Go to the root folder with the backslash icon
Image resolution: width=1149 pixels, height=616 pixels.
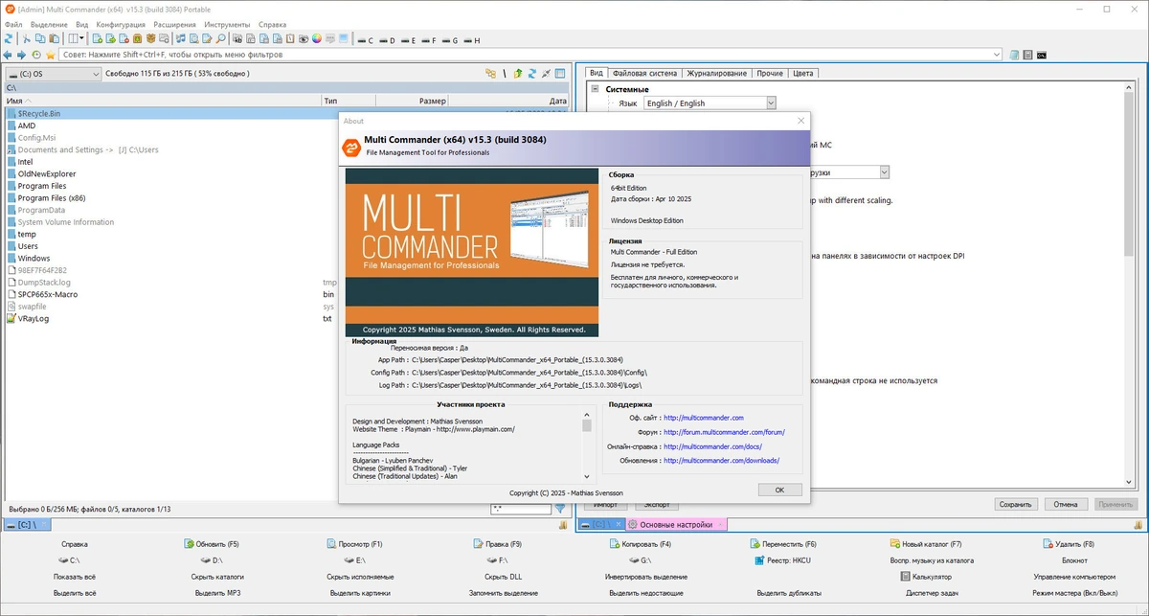coord(505,73)
